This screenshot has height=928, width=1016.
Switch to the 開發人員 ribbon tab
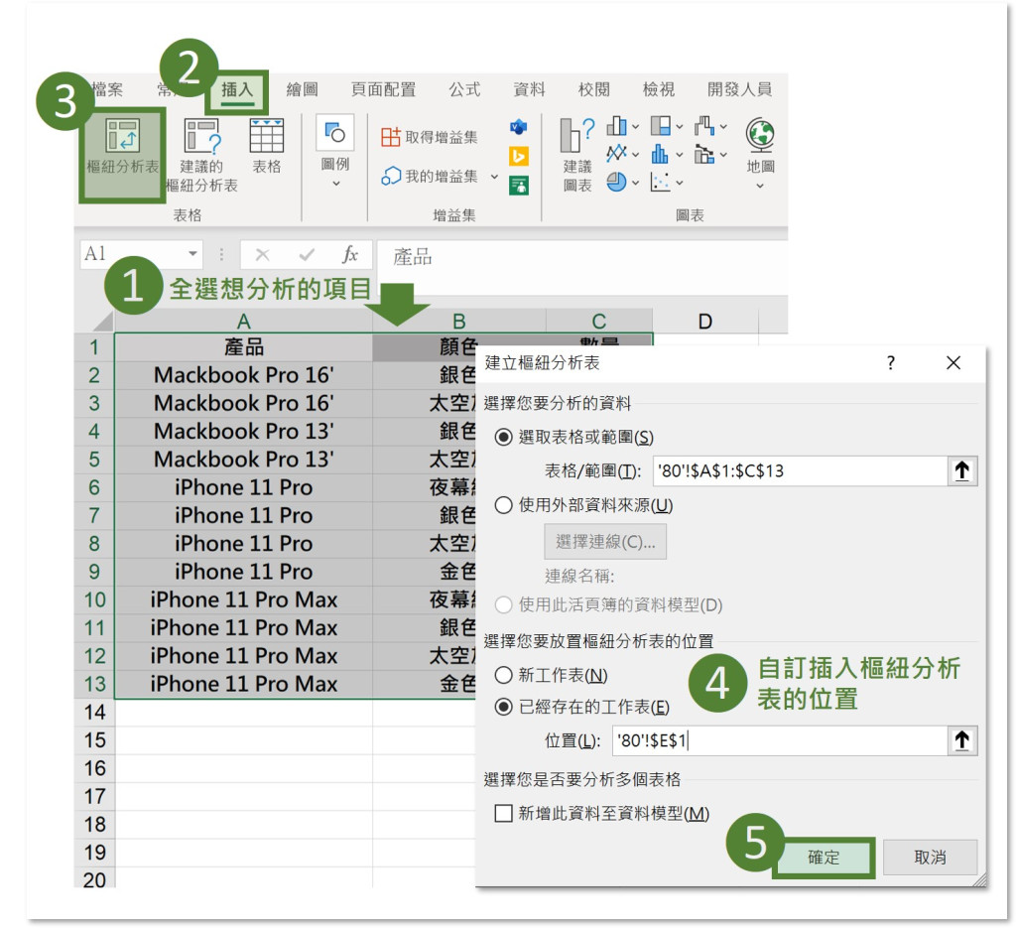coord(739,89)
